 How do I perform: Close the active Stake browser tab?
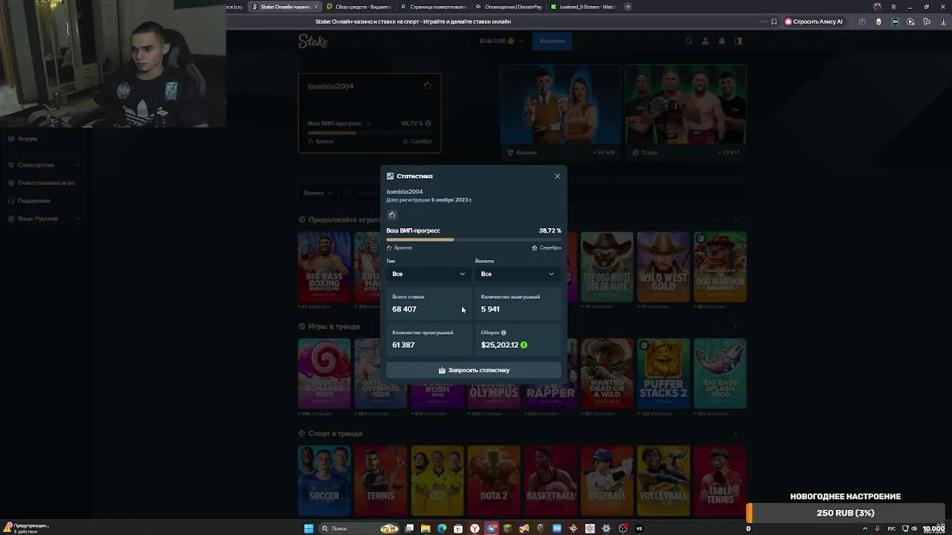316,7
